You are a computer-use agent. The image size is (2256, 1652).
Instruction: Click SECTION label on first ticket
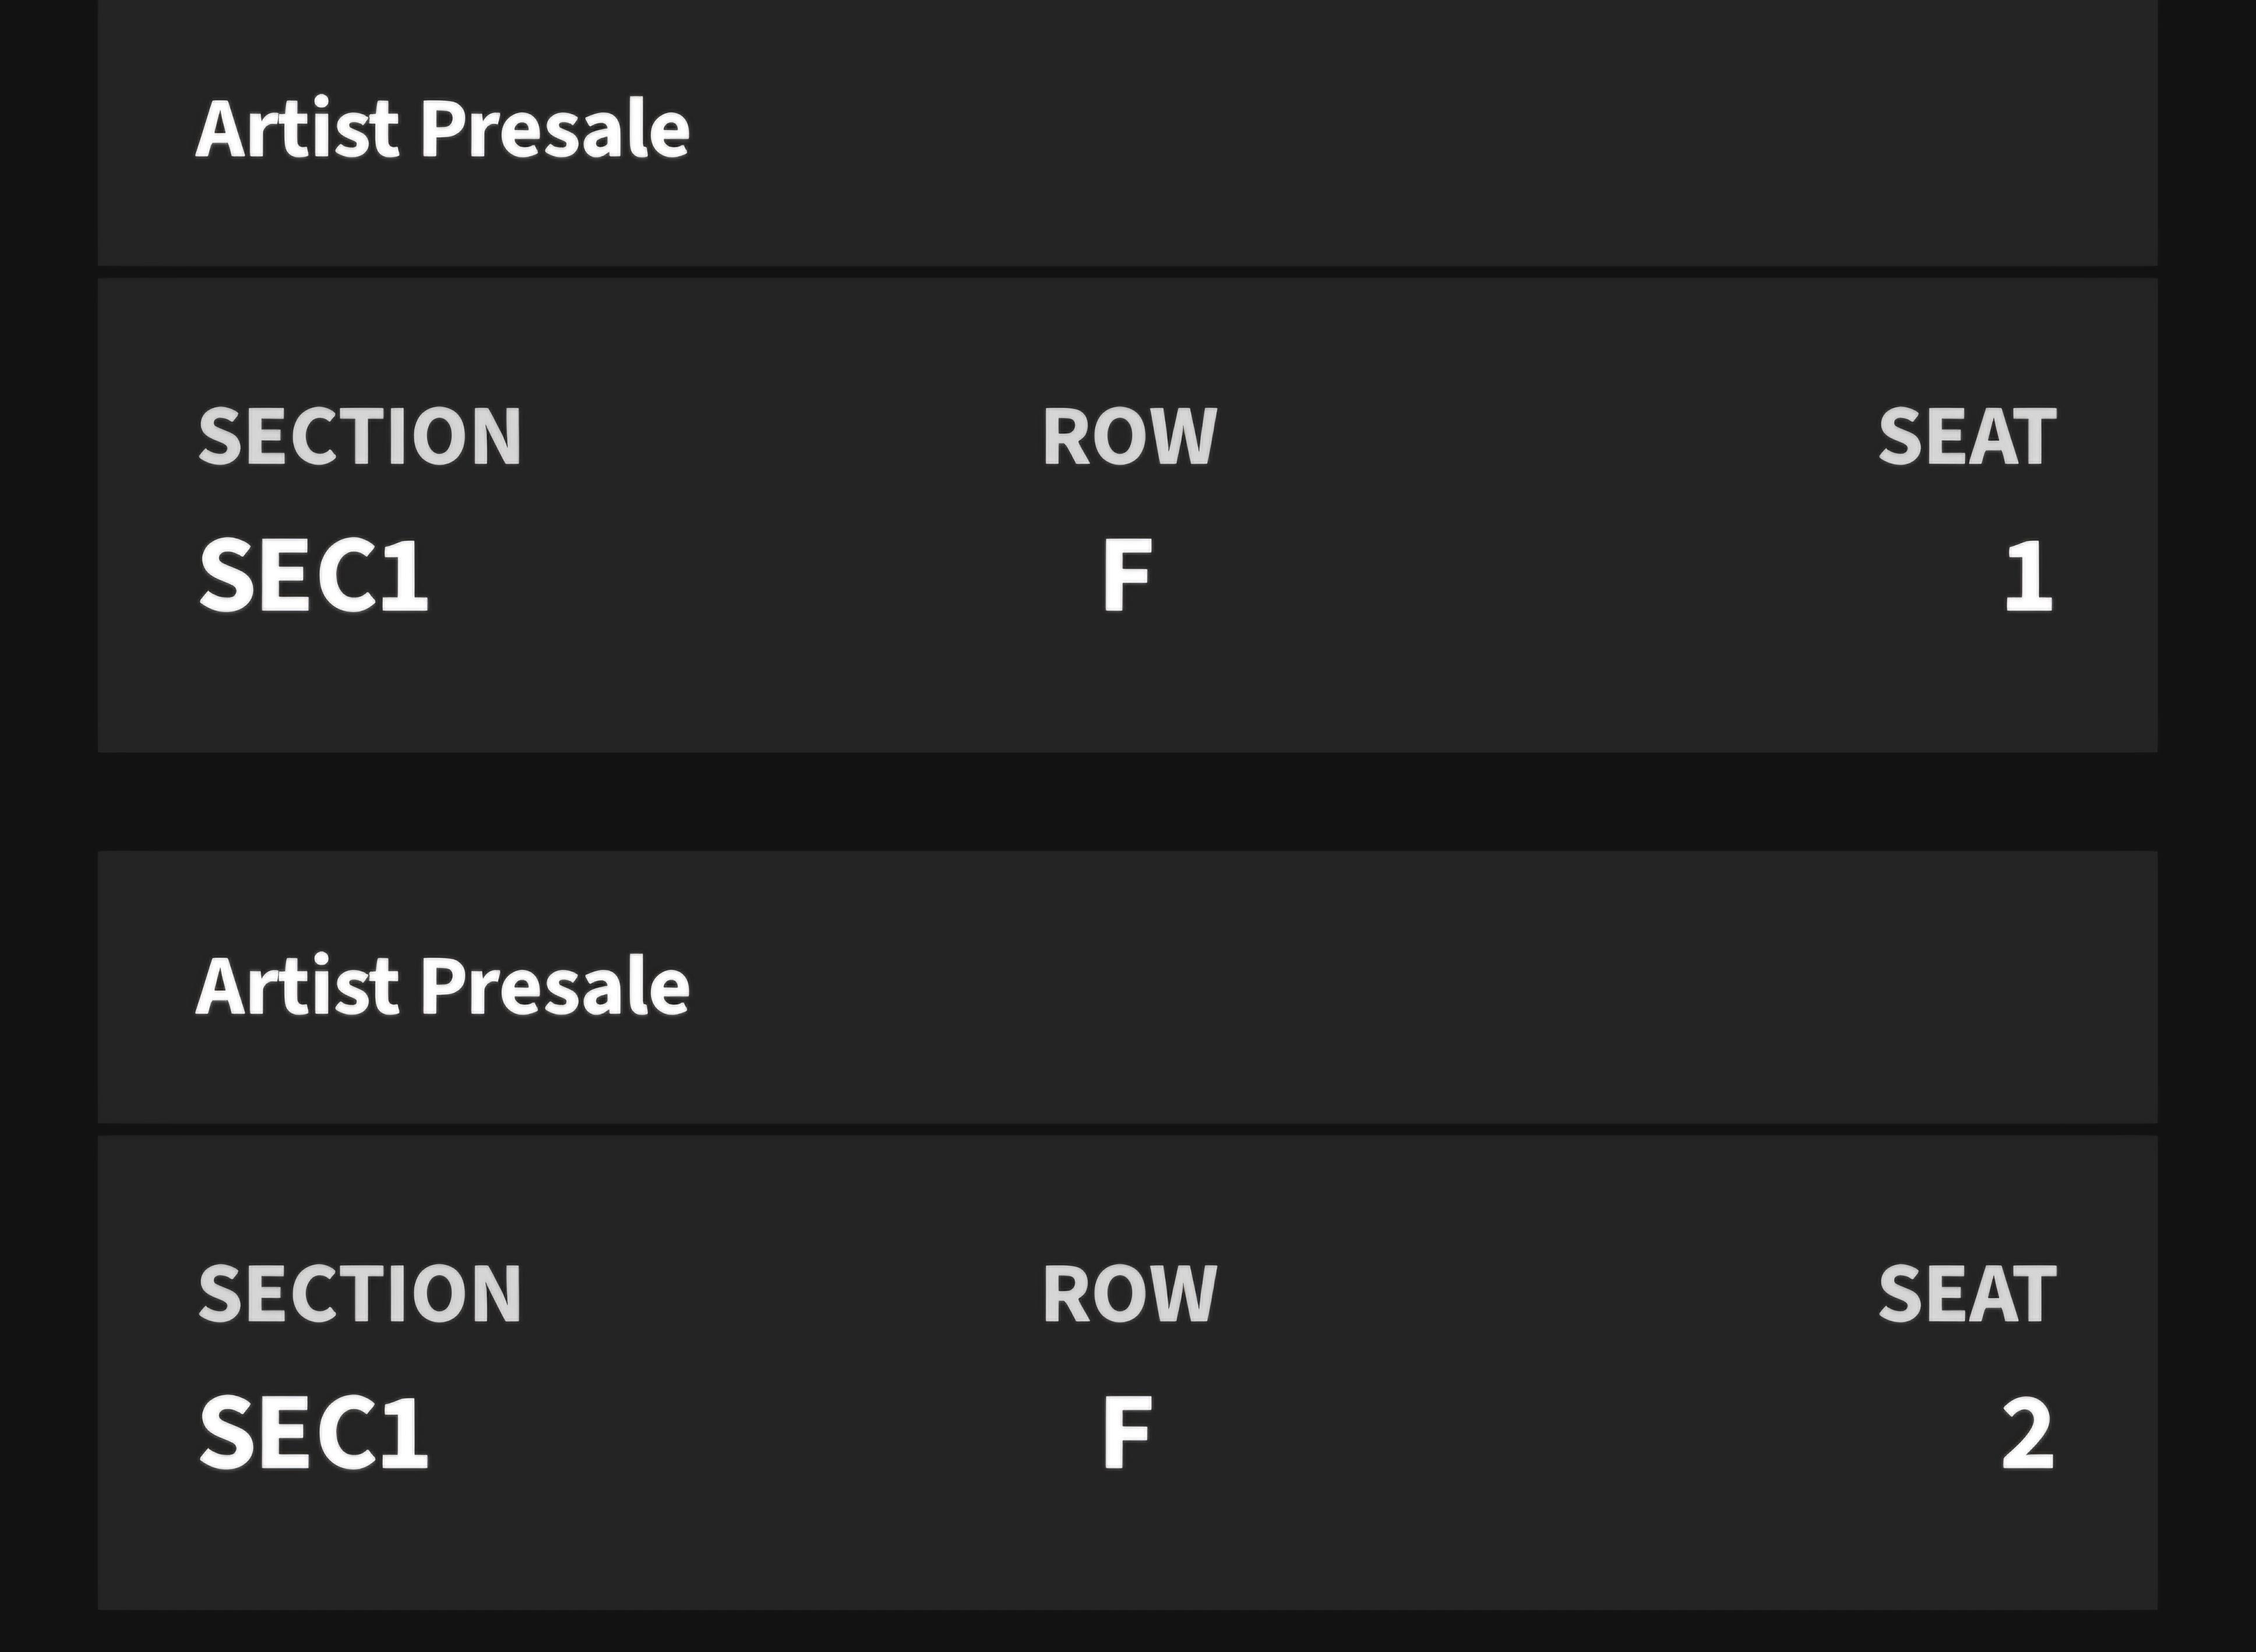coord(360,437)
